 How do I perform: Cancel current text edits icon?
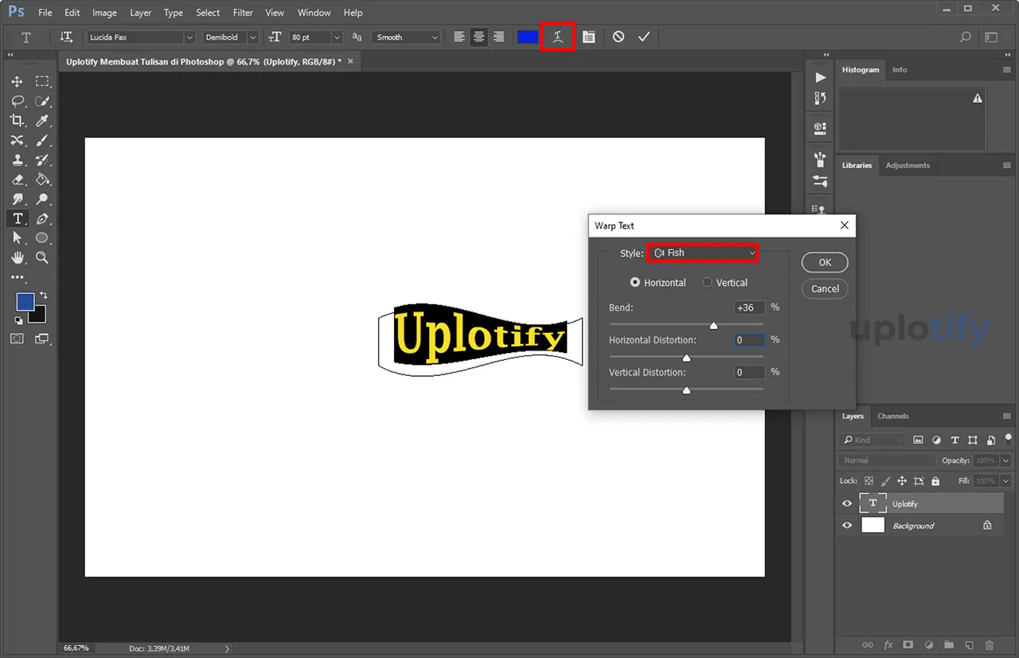619,37
